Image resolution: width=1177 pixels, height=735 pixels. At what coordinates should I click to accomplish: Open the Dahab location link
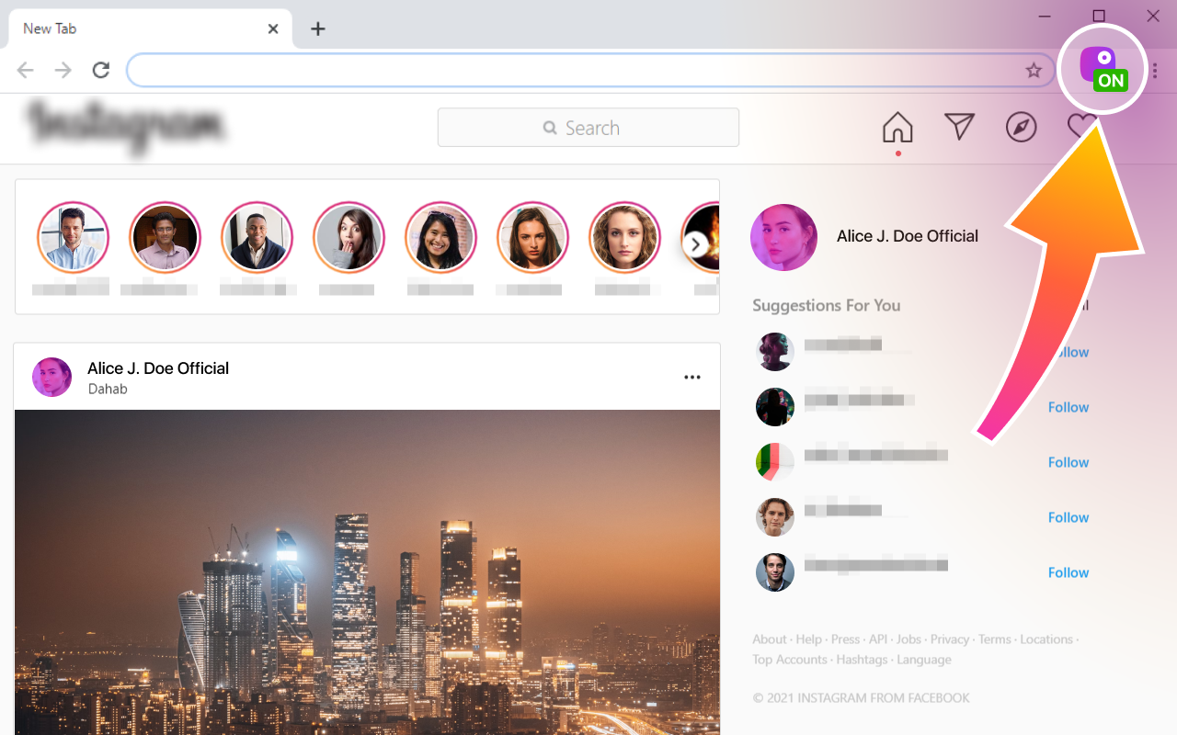coord(108,389)
